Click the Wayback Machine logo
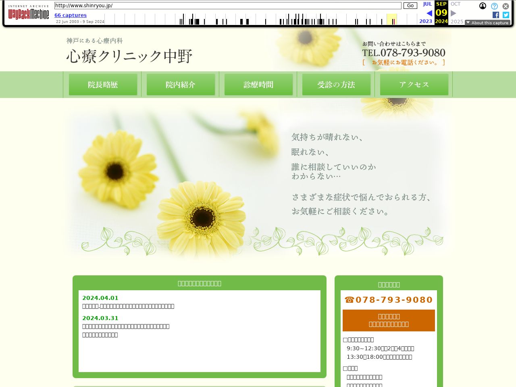516x387 pixels. tap(28, 13)
